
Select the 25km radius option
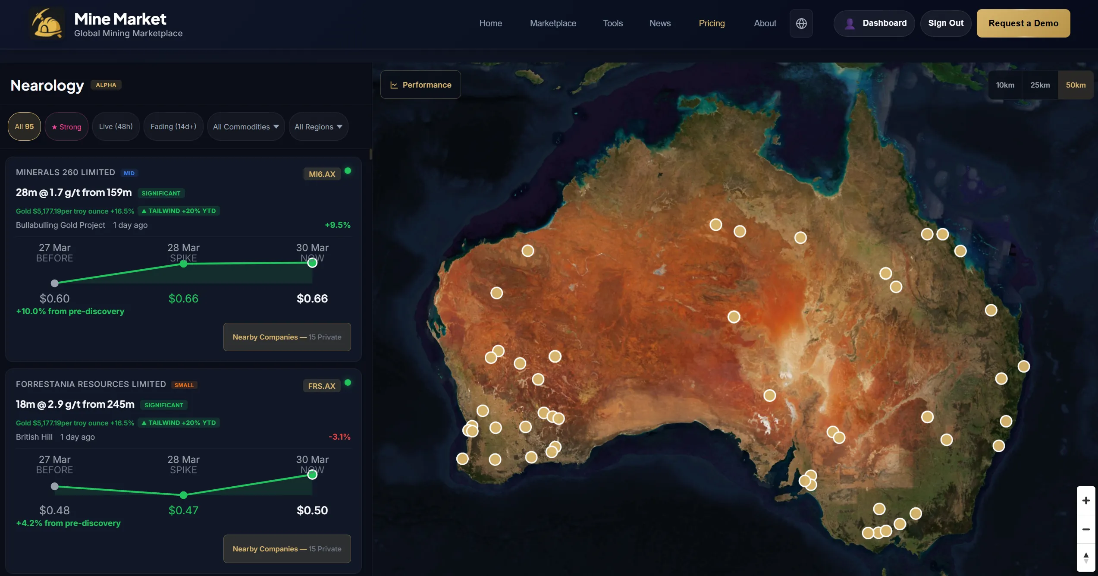click(x=1040, y=85)
